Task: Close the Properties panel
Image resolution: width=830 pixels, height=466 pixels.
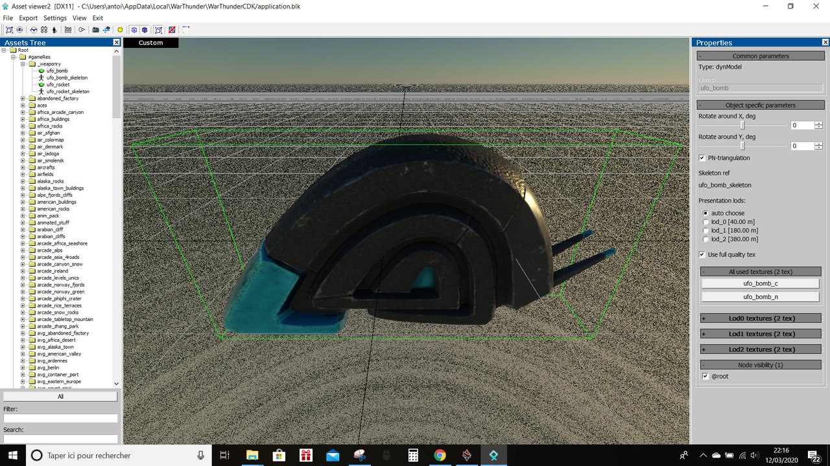Action: 824,42
